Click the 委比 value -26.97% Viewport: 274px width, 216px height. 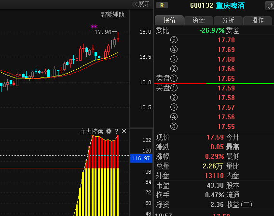point(212,30)
